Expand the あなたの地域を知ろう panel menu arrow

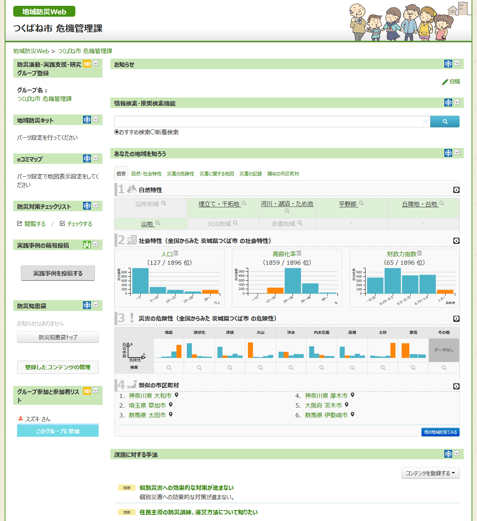457,153
